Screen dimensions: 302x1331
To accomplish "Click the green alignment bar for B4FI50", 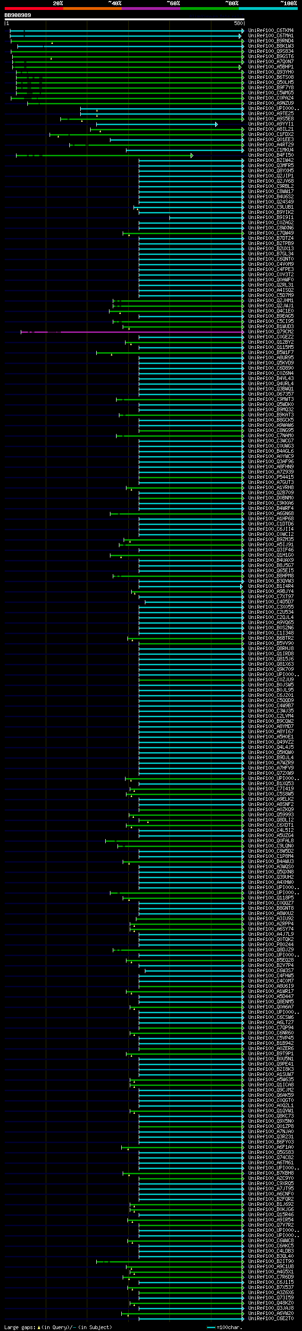I will 104,155.
